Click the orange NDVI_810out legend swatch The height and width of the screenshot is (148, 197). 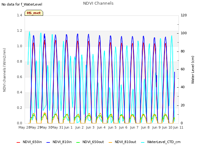pyautogui.click(x=111, y=142)
